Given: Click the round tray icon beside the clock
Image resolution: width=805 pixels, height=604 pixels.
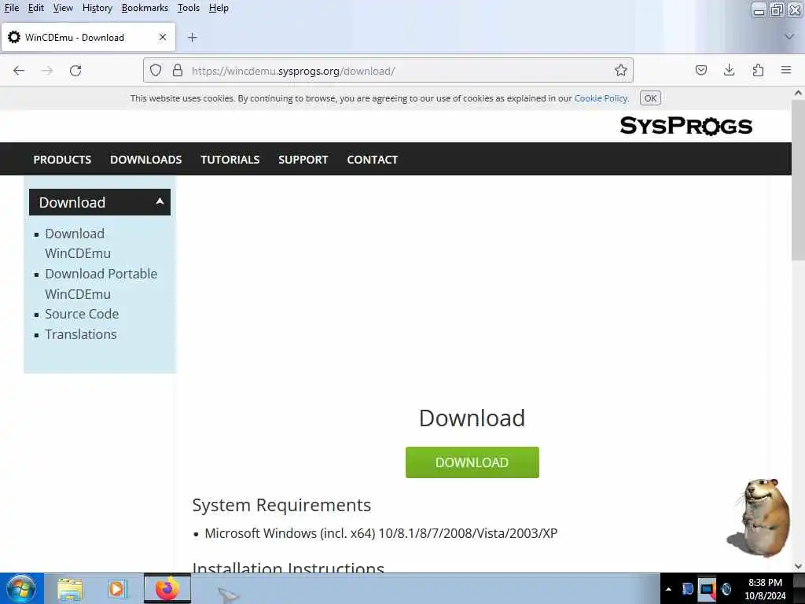Looking at the screenshot, I should [726, 589].
